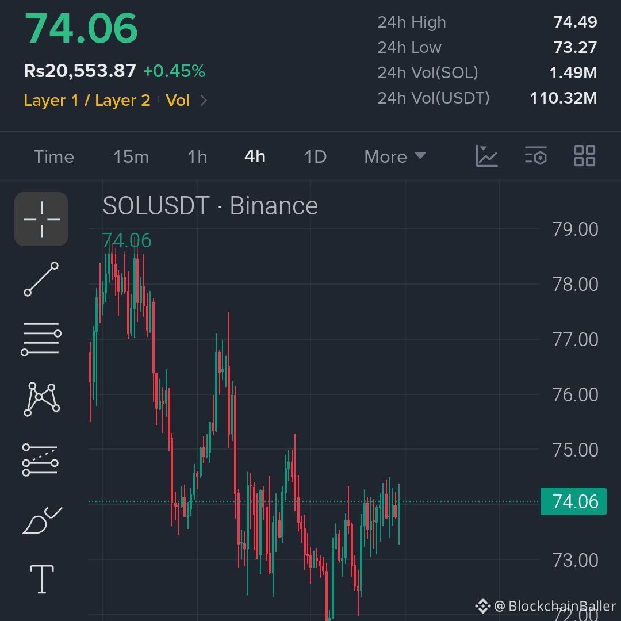Click the 75.00 price axis label
Image resolution: width=621 pixels, height=621 pixels.
tap(575, 450)
